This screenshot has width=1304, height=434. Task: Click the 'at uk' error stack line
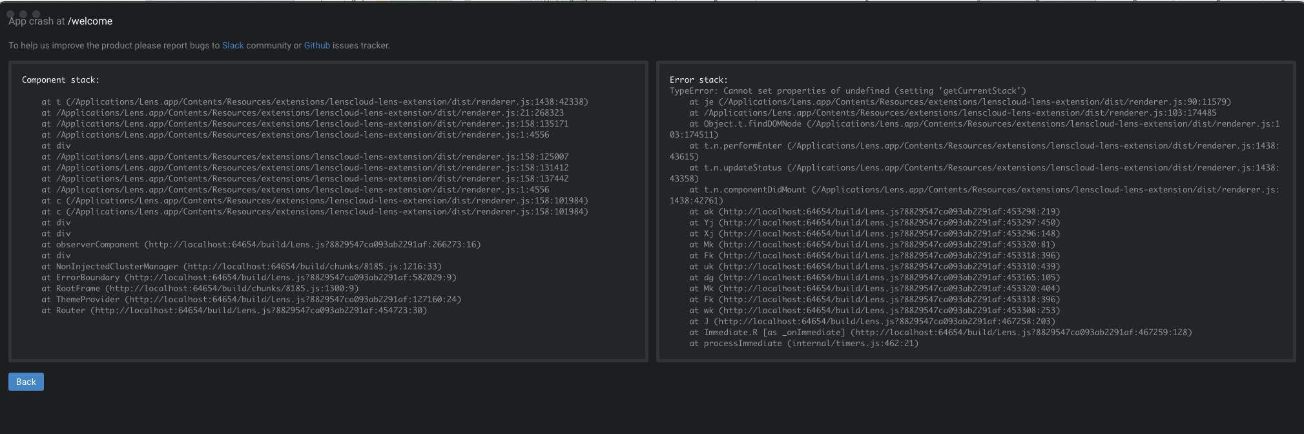tap(875, 267)
